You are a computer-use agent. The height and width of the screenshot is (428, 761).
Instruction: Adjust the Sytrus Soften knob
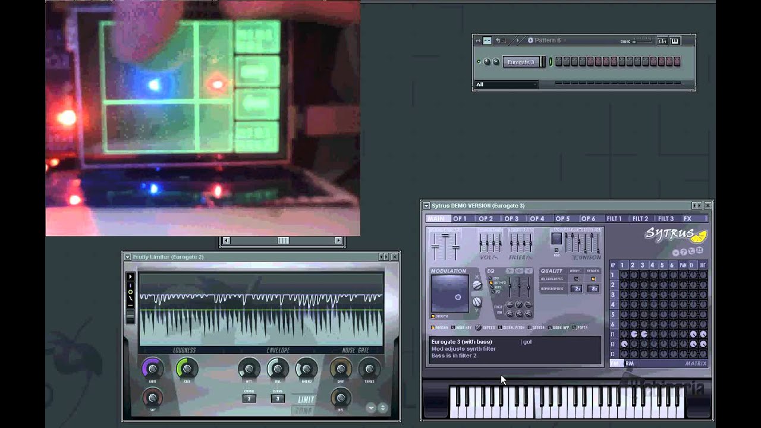[x=479, y=328]
